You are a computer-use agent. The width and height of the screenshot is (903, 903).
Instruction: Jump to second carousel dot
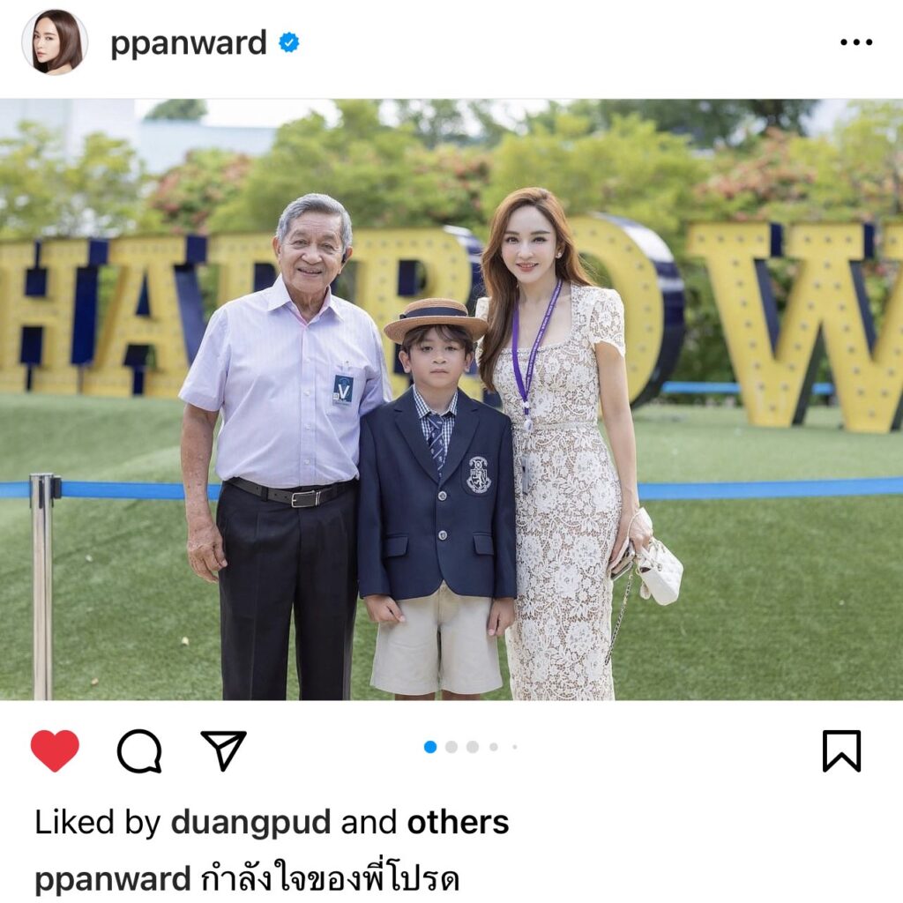451,747
